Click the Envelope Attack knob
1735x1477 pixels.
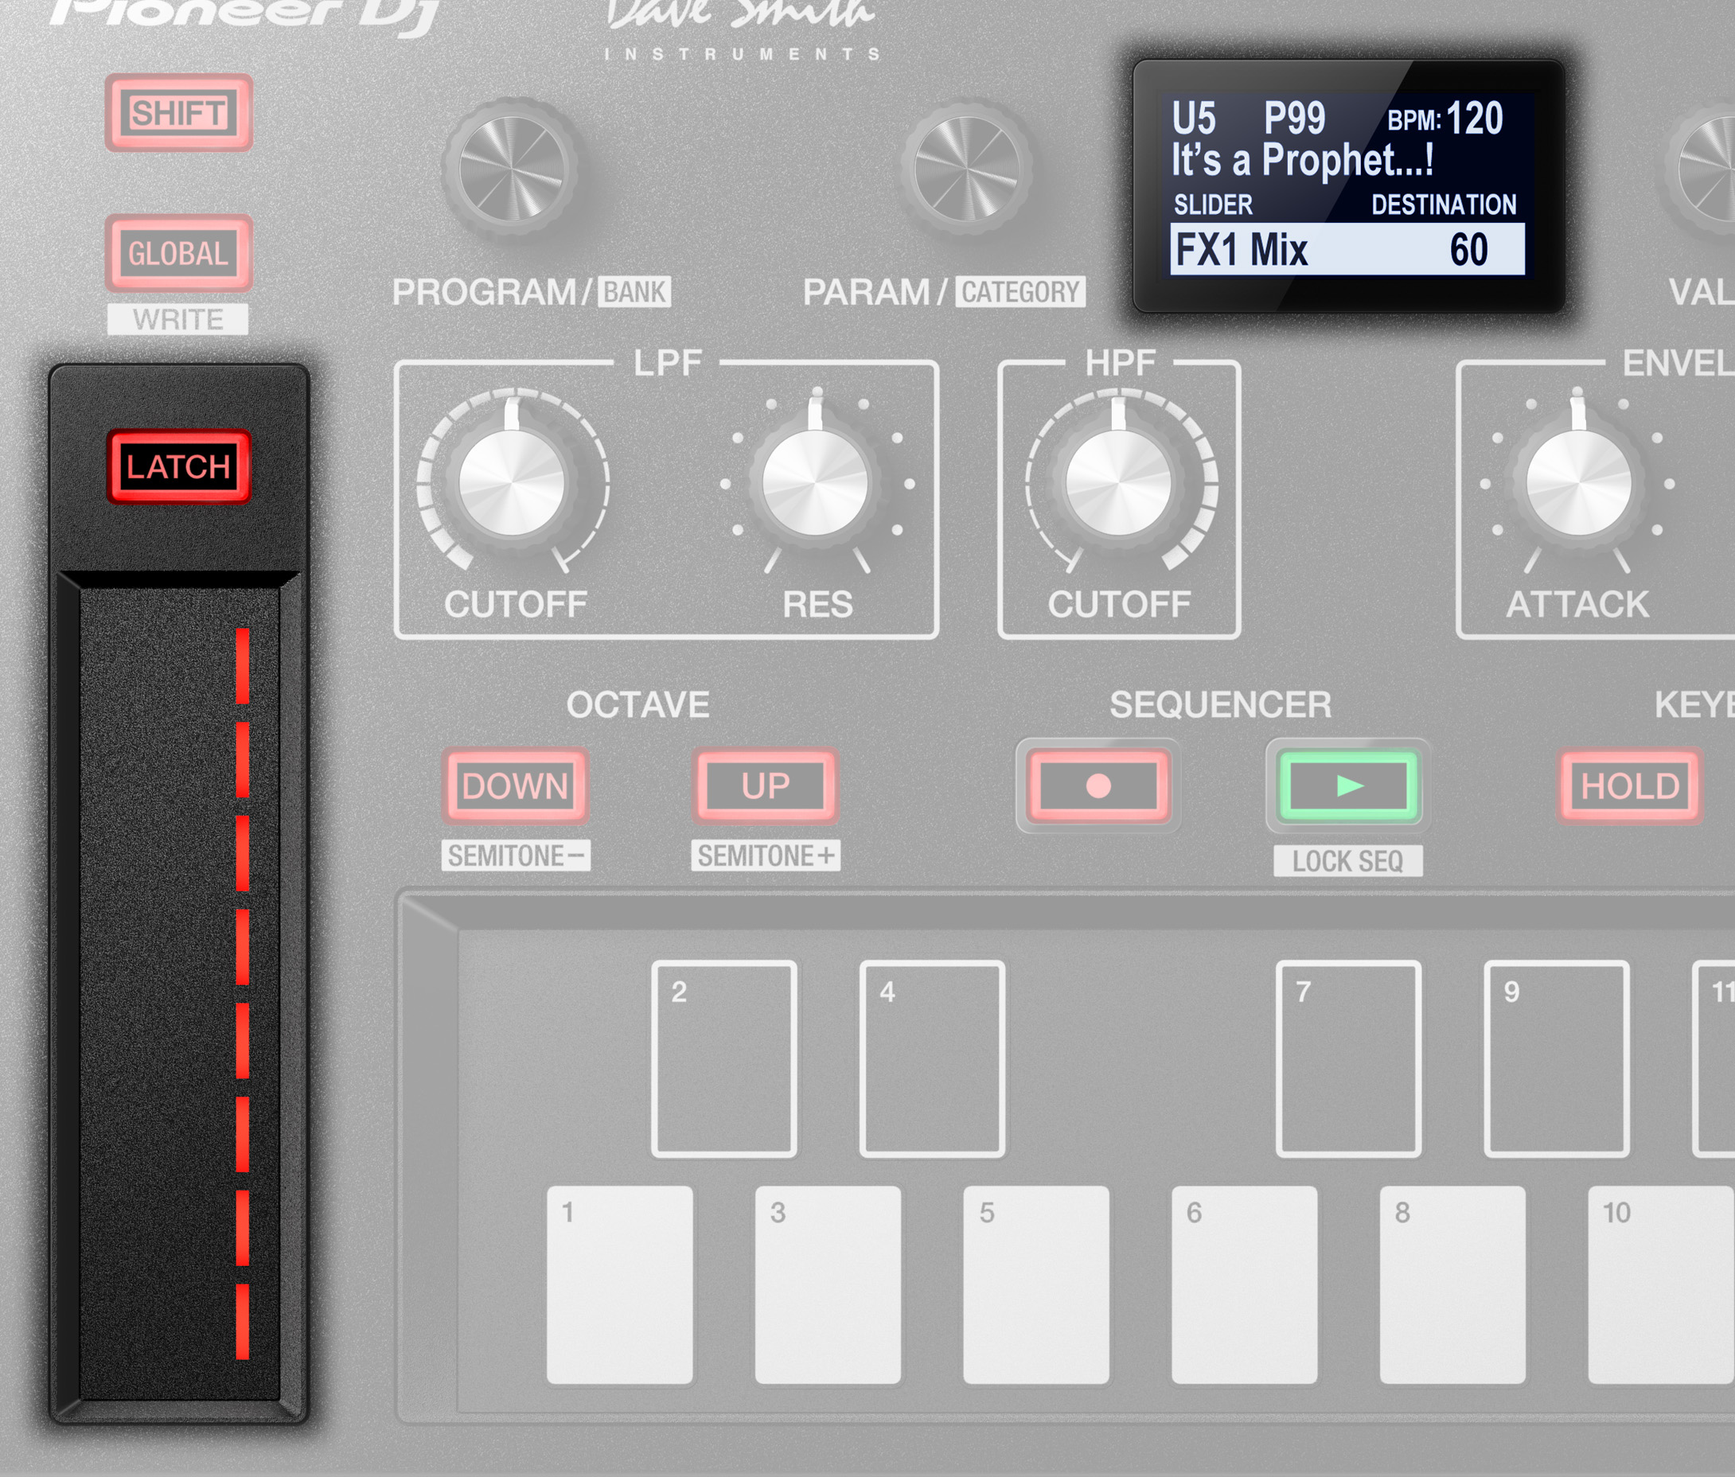[1578, 483]
